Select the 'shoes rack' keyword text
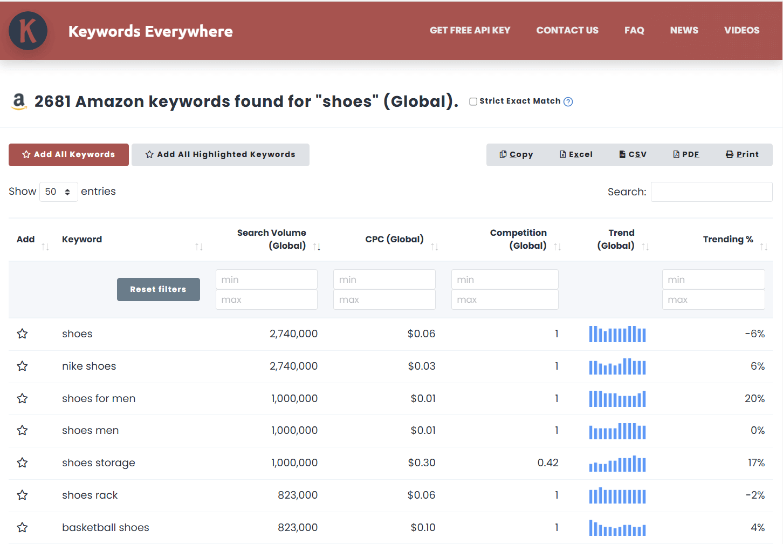The width and height of the screenshot is (783, 544). point(90,495)
